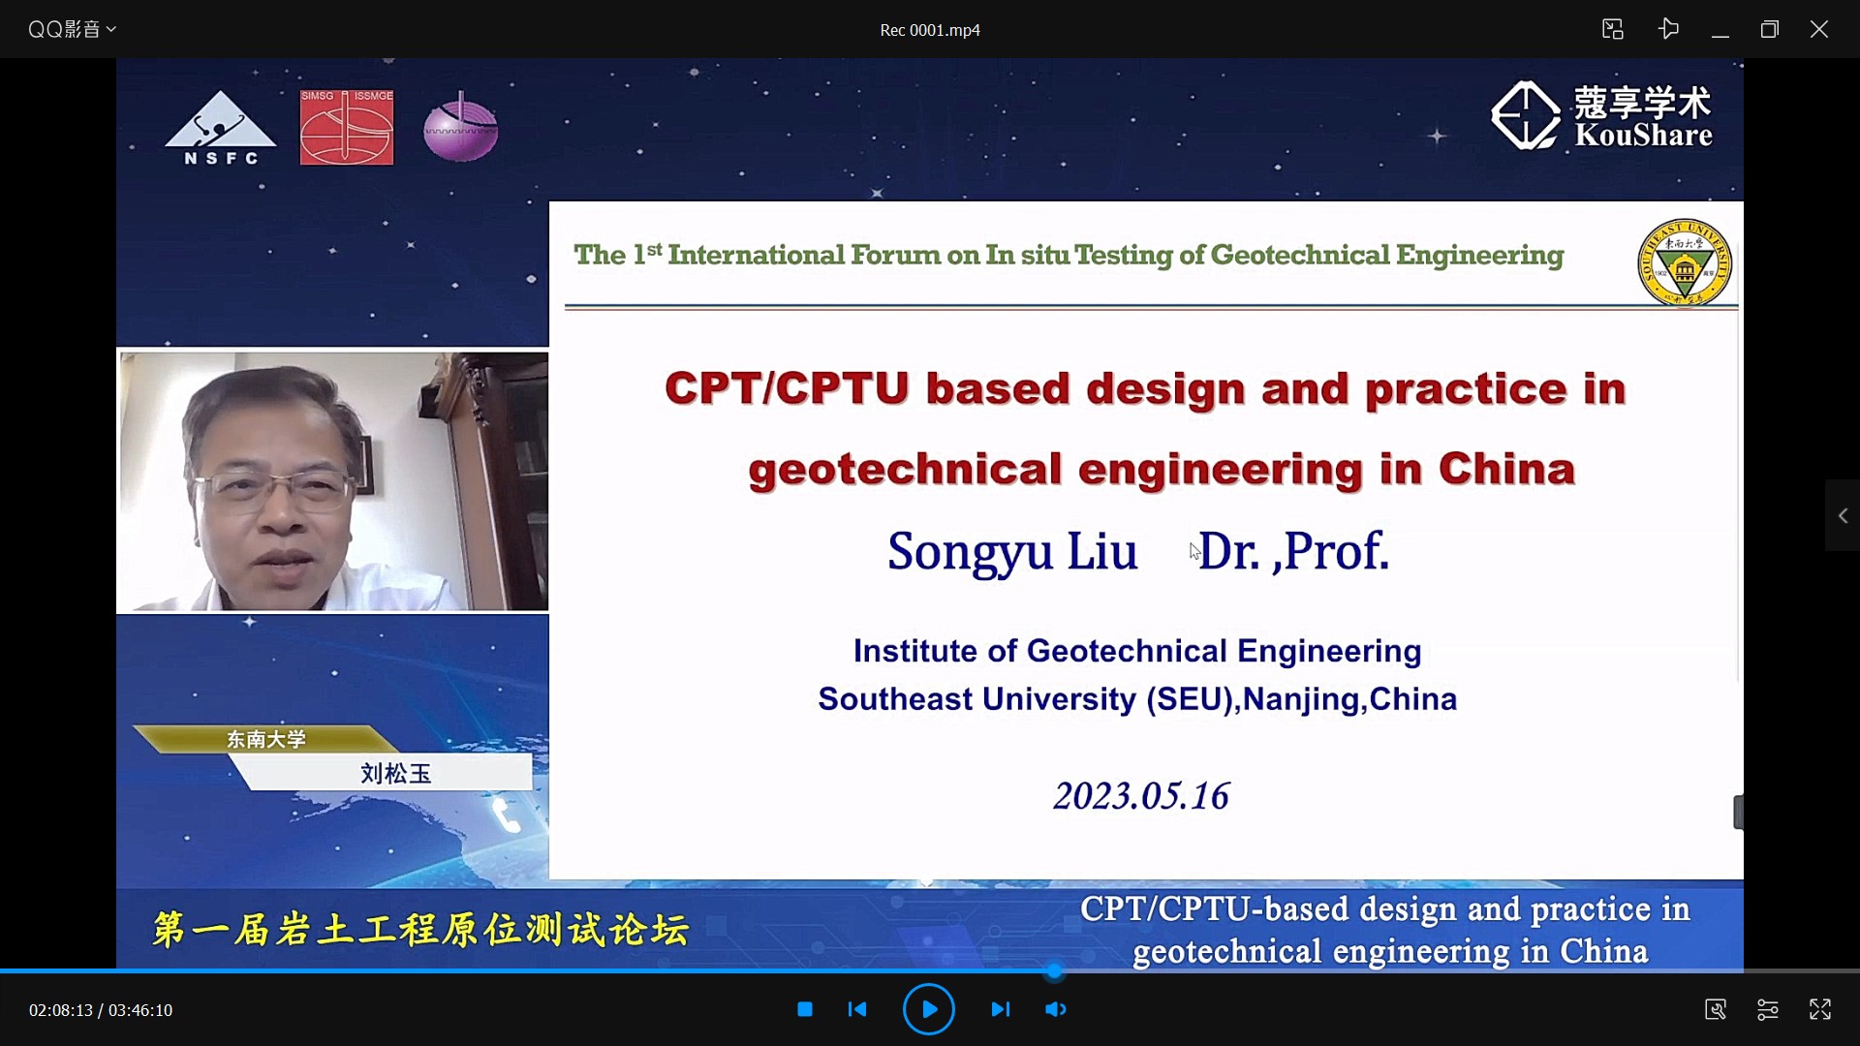1860x1046 pixels.
Task: Stop video playback
Action: tap(804, 1009)
